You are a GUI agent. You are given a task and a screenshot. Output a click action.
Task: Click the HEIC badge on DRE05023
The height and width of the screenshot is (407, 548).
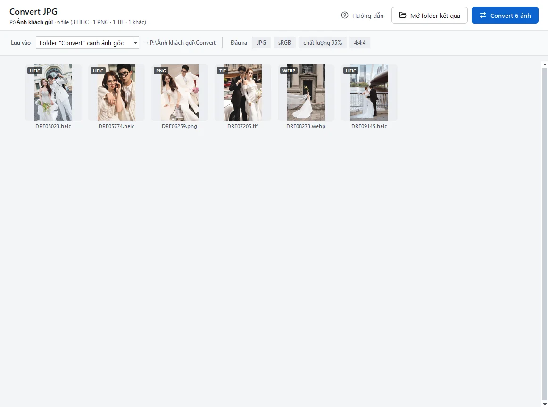[x=34, y=71]
